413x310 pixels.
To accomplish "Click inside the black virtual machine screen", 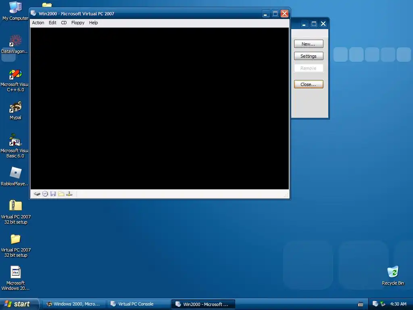I will pos(160,108).
